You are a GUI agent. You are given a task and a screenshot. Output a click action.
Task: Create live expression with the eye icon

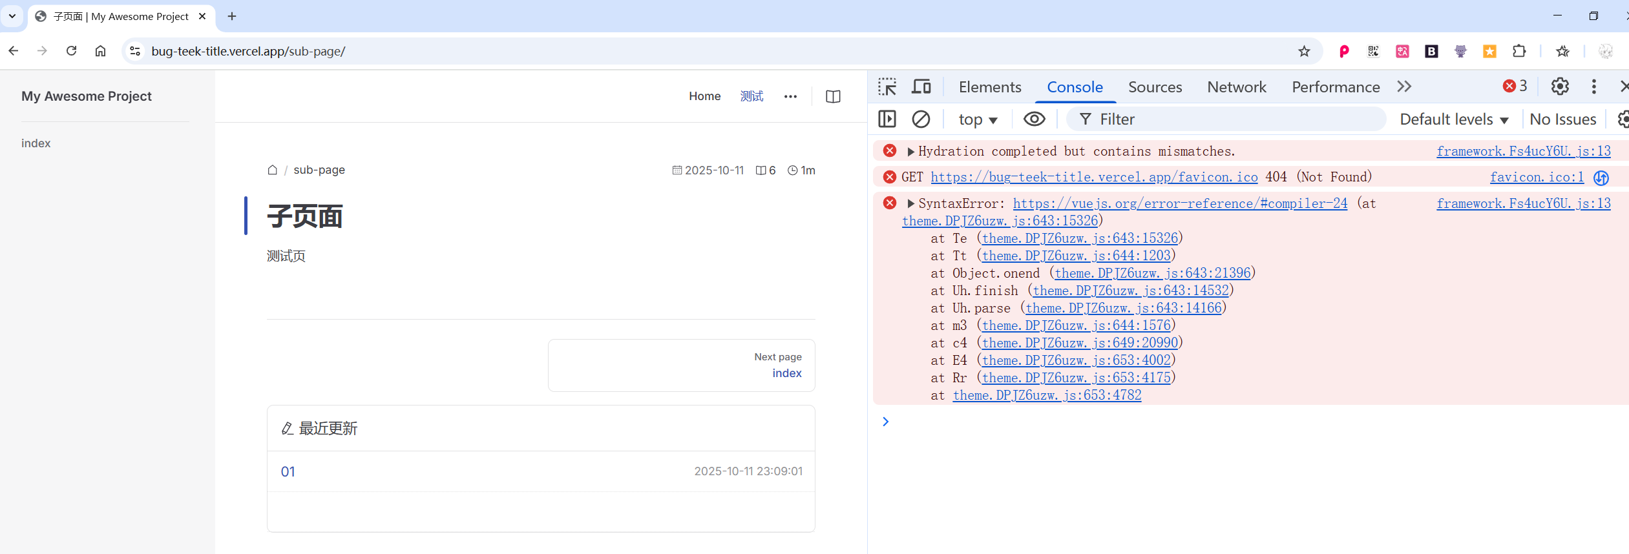[1034, 119]
